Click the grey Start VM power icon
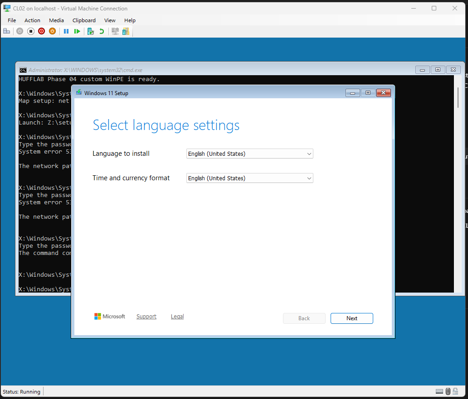468x399 pixels. 19,31
